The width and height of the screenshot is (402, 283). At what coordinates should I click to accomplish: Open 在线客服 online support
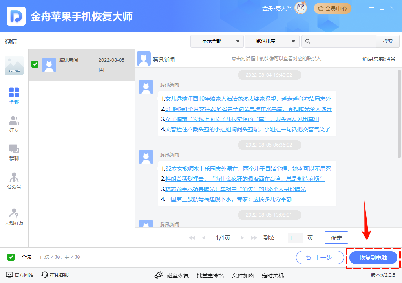pos(55,275)
